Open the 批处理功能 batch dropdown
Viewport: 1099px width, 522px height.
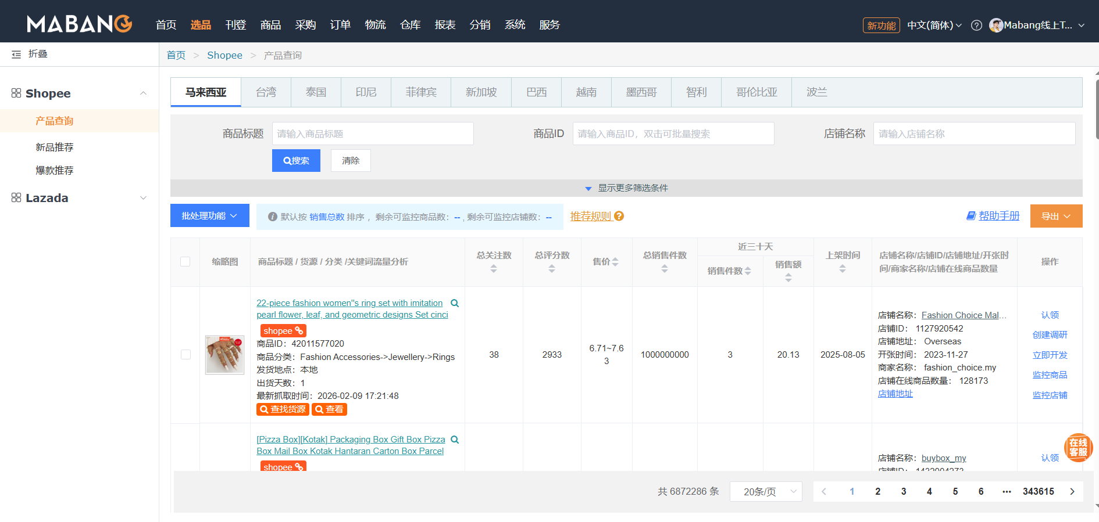(209, 216)
